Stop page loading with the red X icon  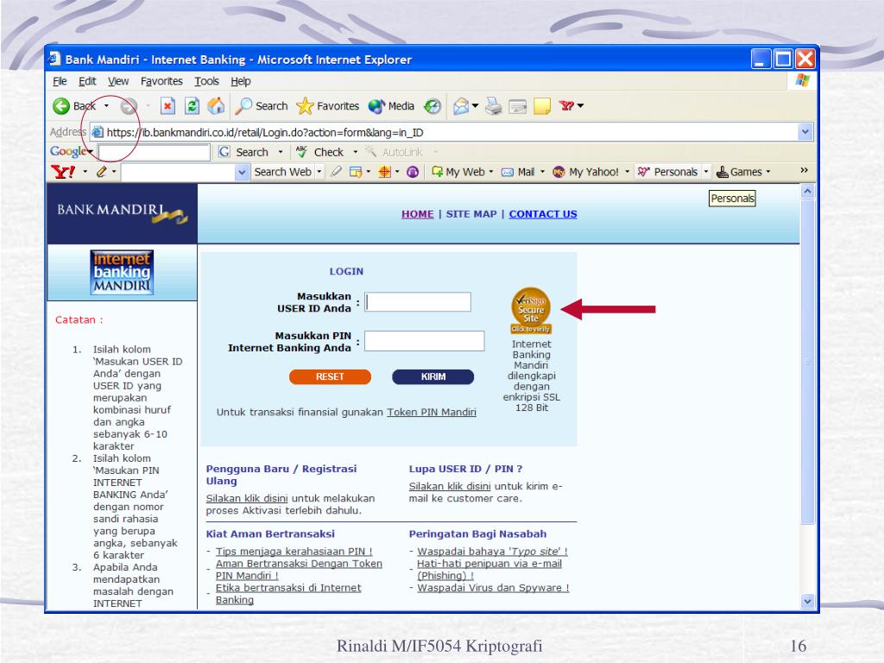tap(167, 106)
